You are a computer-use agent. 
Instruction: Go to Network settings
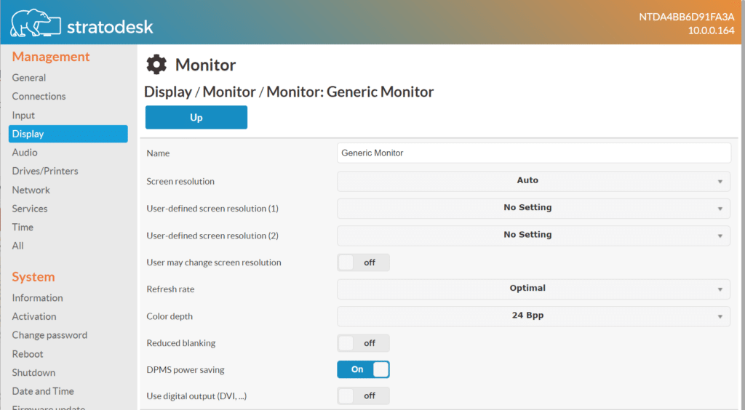[31, 190]
